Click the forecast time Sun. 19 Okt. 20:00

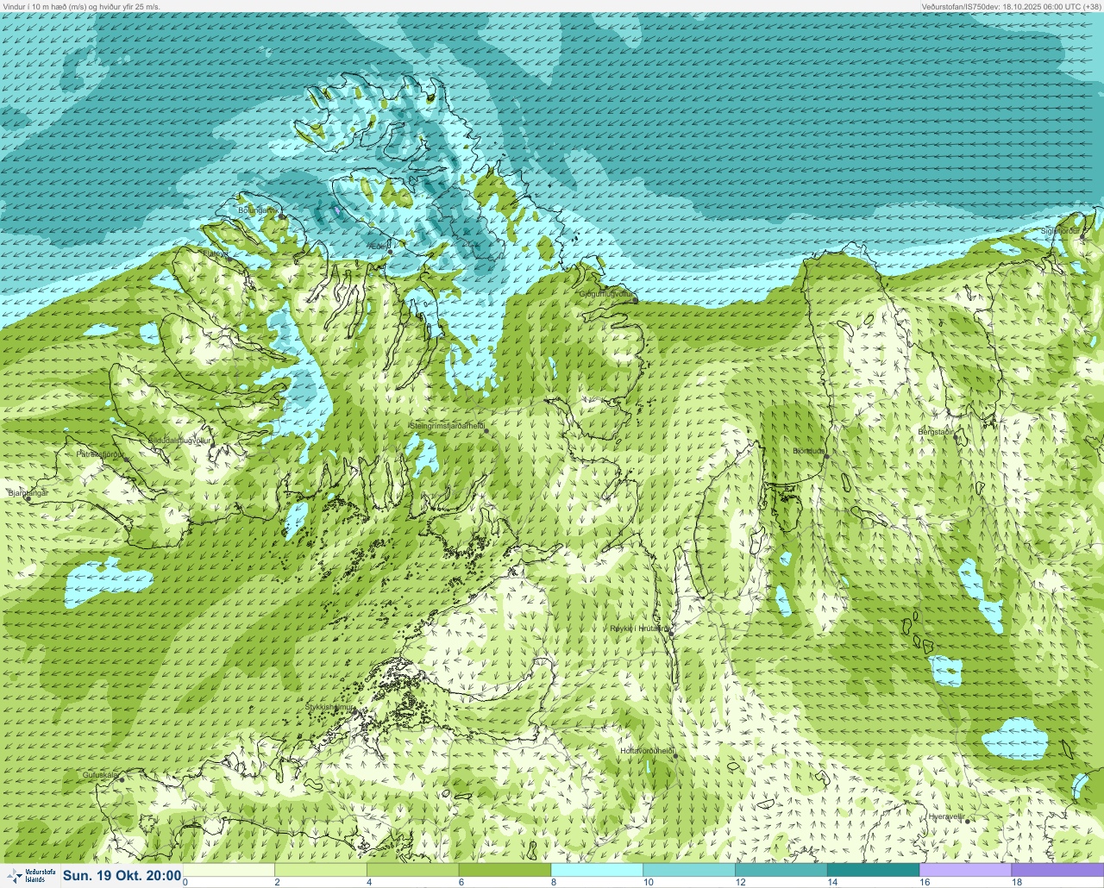coord(122,875)
